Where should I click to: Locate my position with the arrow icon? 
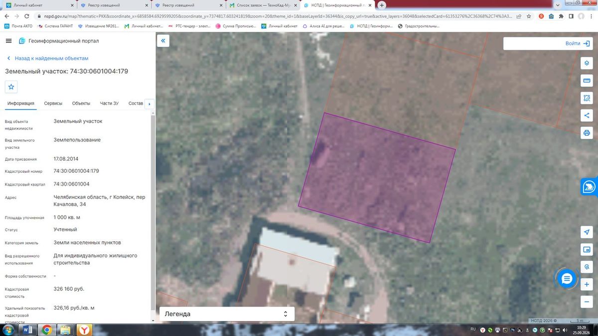pyautogui.click(x=587, y=232)
